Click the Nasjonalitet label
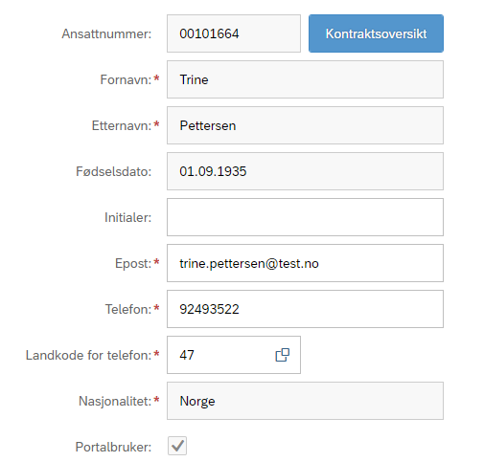484x462 pixels. (115, 401)
